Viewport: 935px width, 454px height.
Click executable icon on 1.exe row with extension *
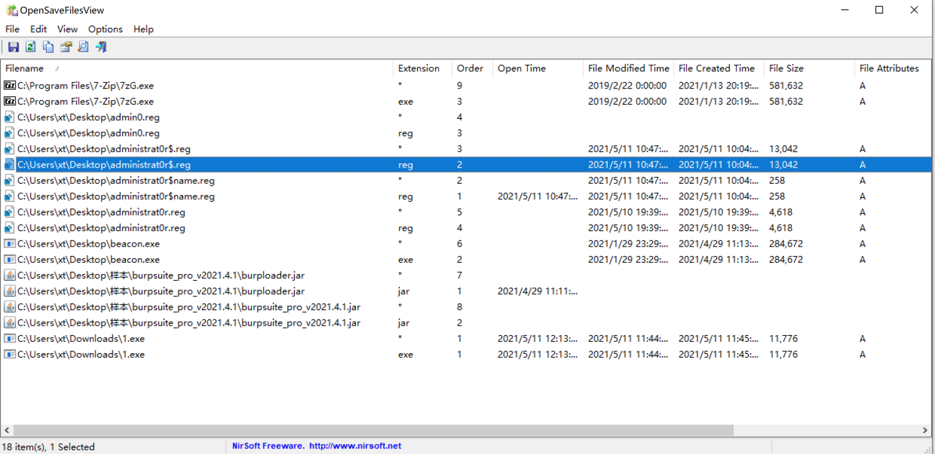point(10,339)
